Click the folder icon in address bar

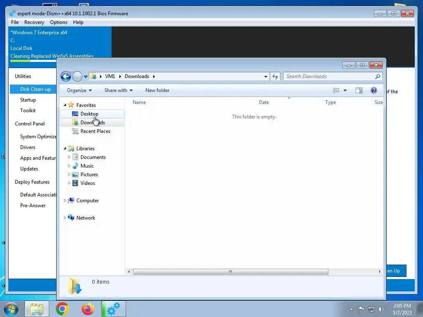click(94, 76)
